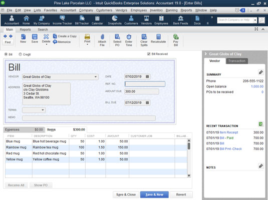268x200 pixels.
Task: Open the Delete dropdown arrow
Action: tap(46, 44)
